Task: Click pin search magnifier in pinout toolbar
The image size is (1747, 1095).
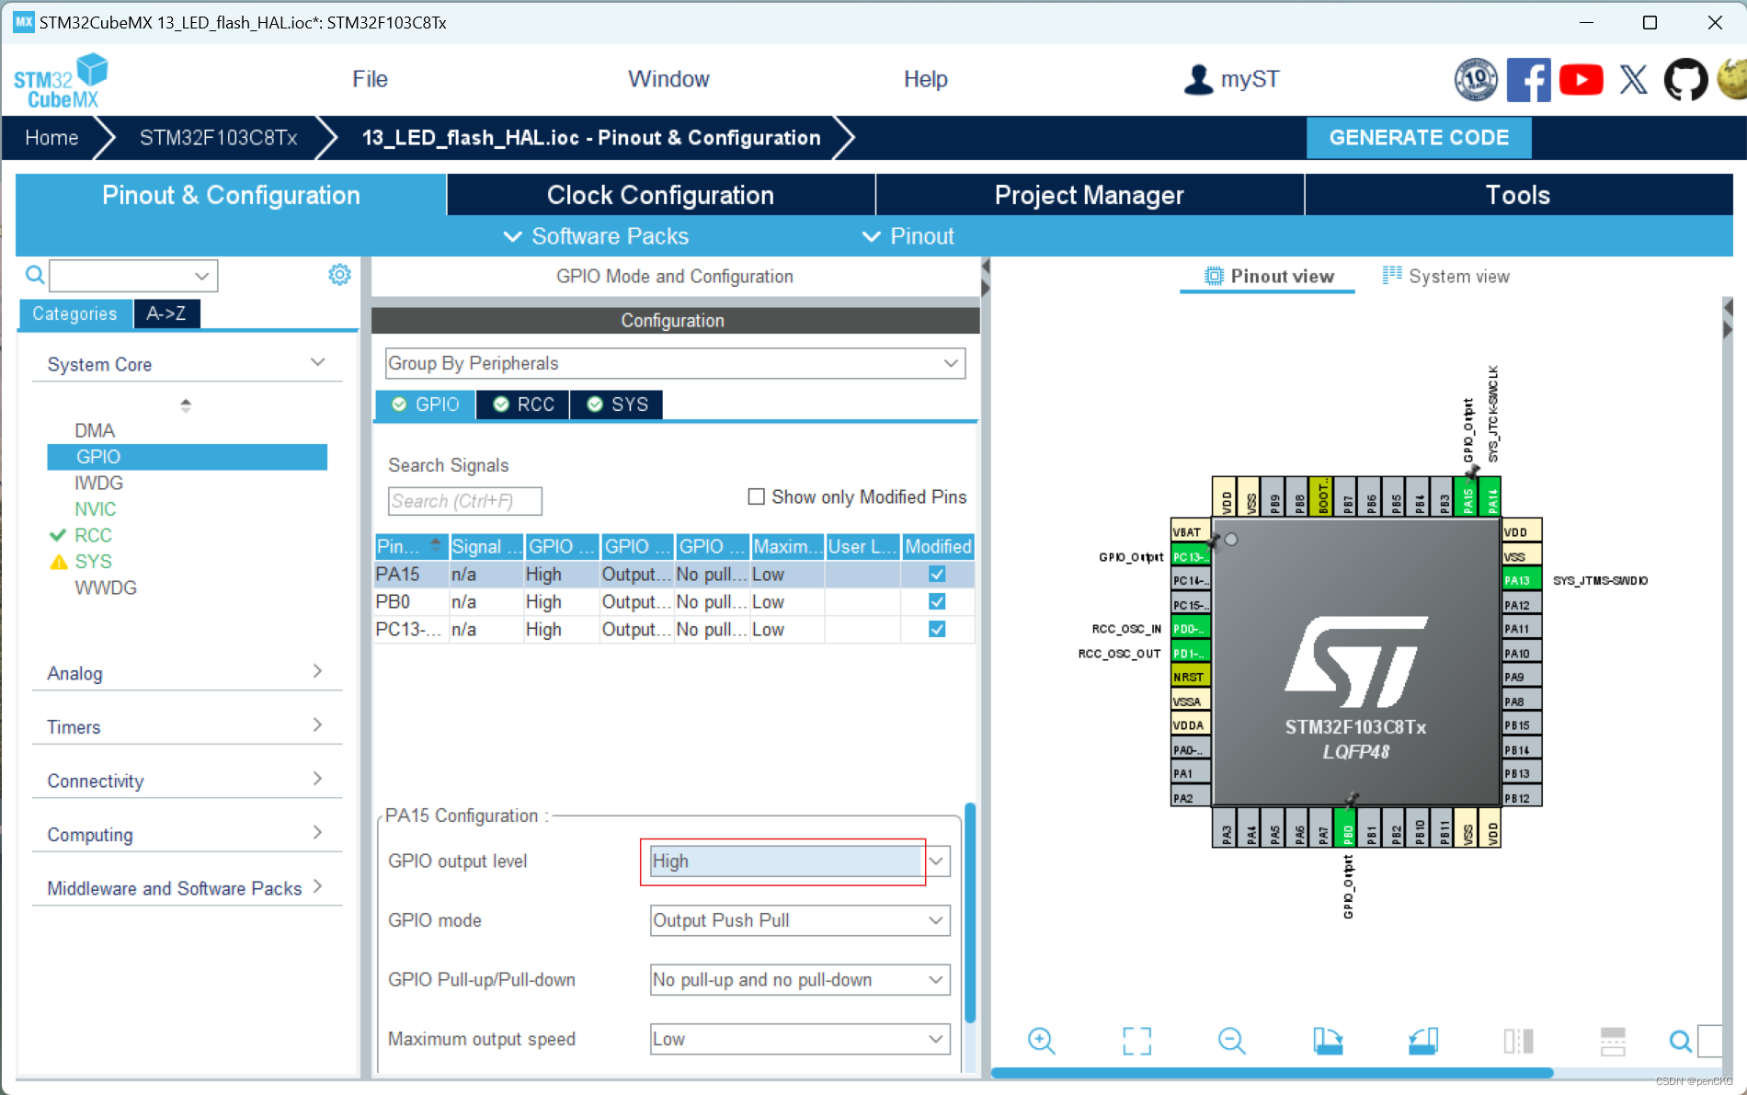Action: click(x=1680, y=1041)
